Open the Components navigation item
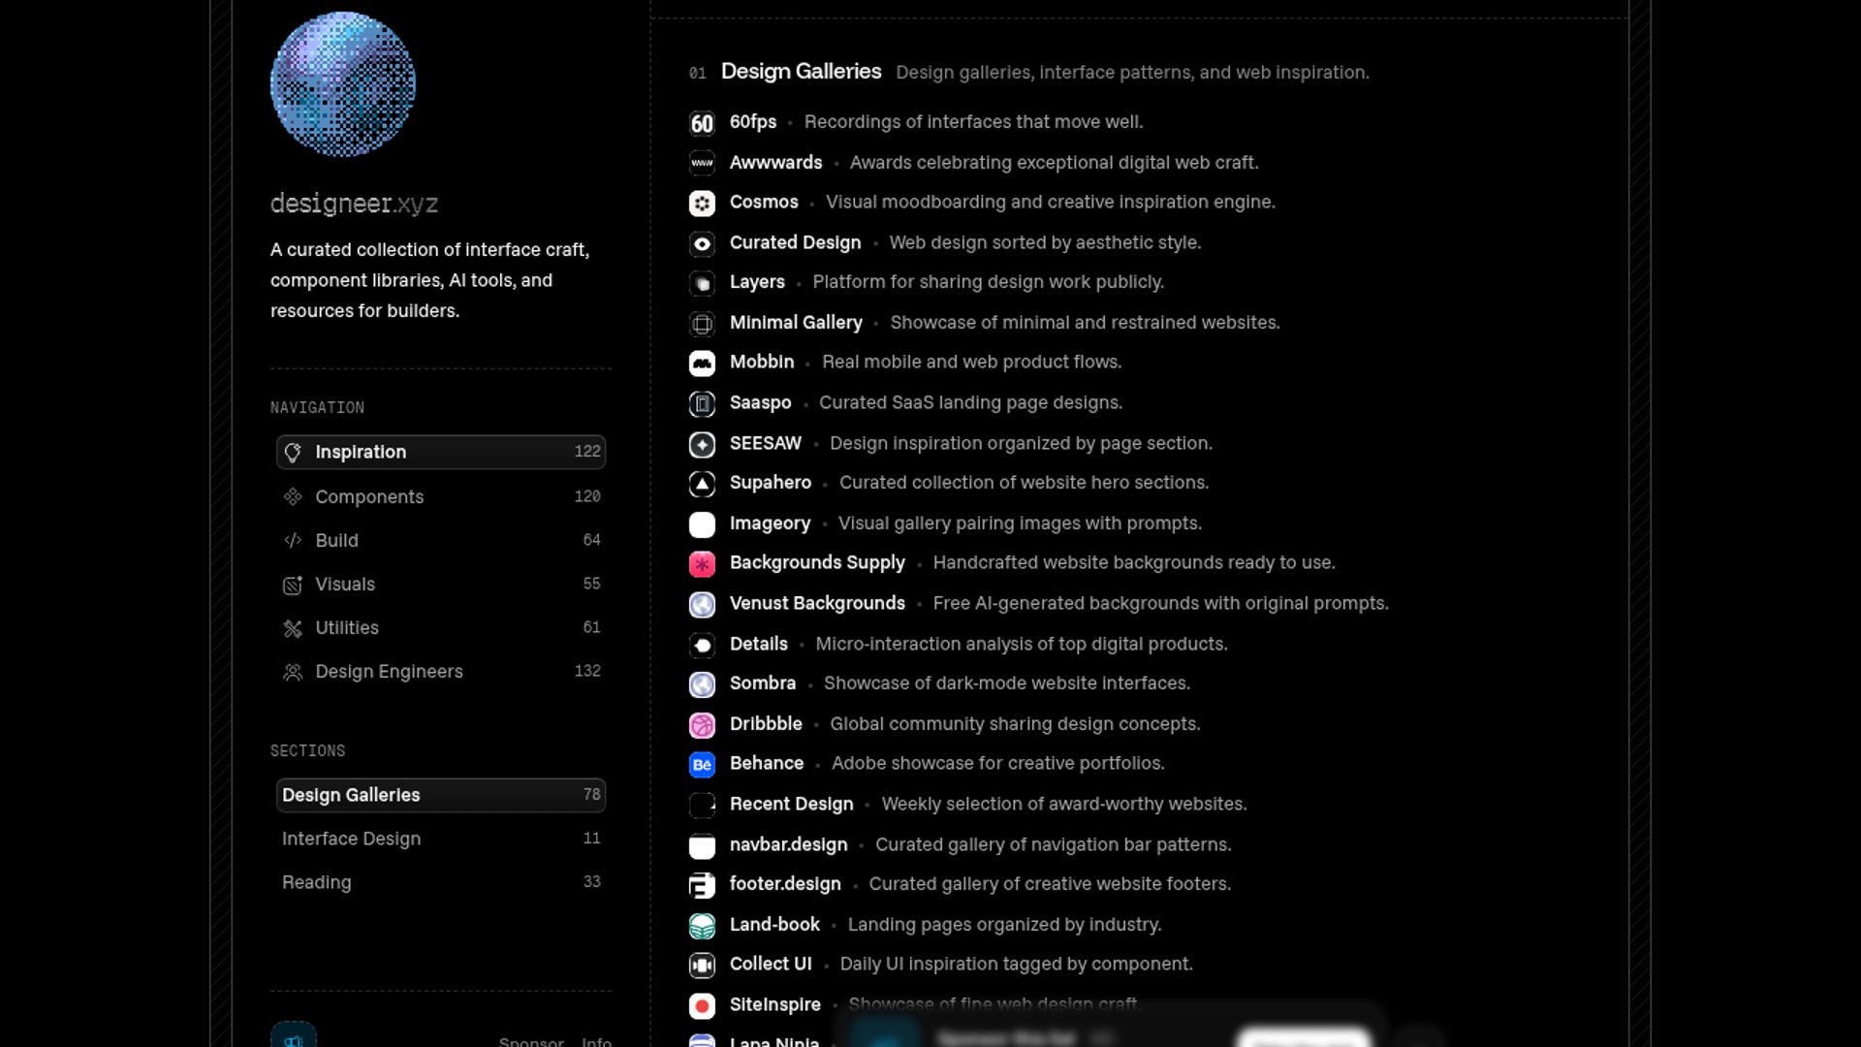This screenshot has height=1047, width=1861. point(441,496)
